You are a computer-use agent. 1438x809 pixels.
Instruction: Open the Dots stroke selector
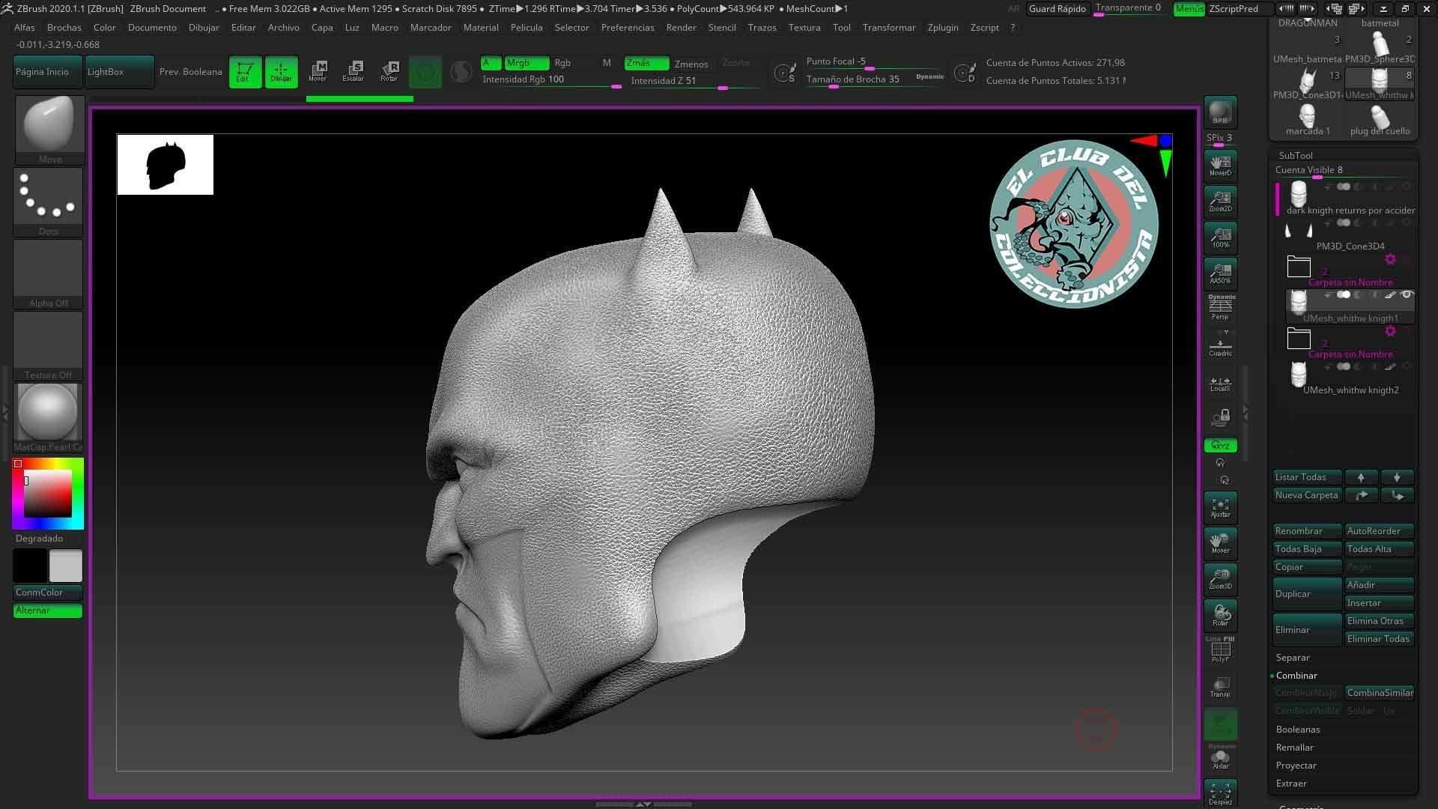(49, 201)
